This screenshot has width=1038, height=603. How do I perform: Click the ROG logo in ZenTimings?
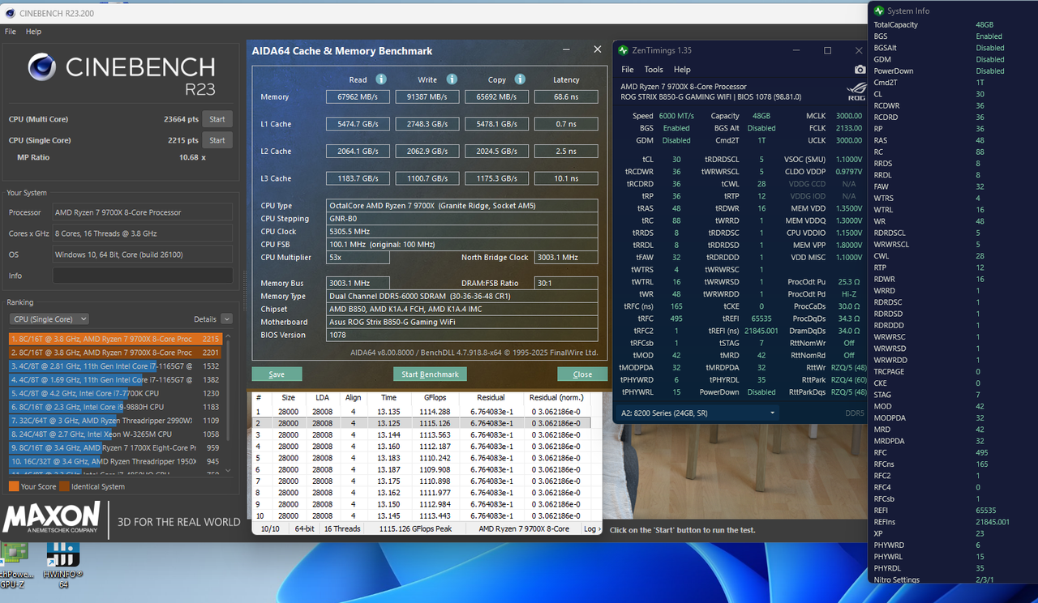[856, 90]
